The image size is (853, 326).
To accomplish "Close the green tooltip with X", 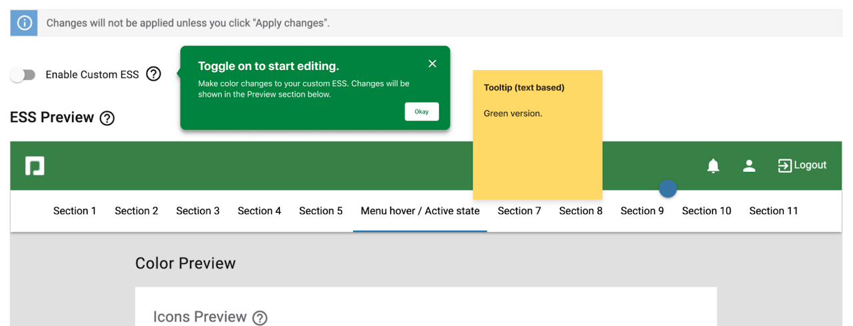I will click(x=432, y=63).
